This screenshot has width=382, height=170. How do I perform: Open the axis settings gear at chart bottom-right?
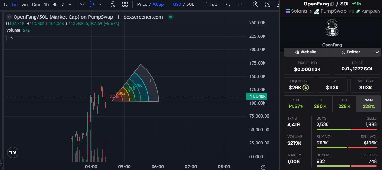(x=263, y=167)
